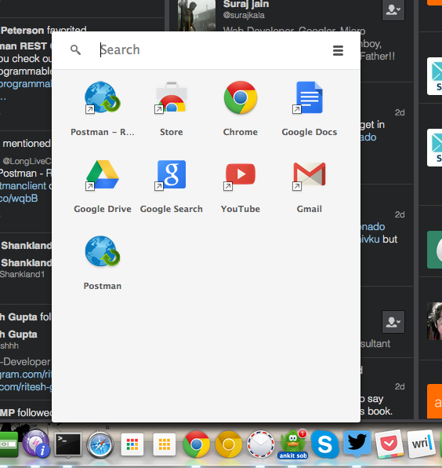Open the co/wqbB link in background
This screenshot has height=468, width=442.
click(x=19, y=198)
